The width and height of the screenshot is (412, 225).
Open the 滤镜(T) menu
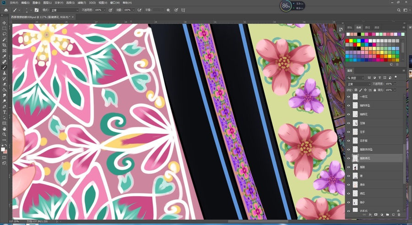pos(81,3)
